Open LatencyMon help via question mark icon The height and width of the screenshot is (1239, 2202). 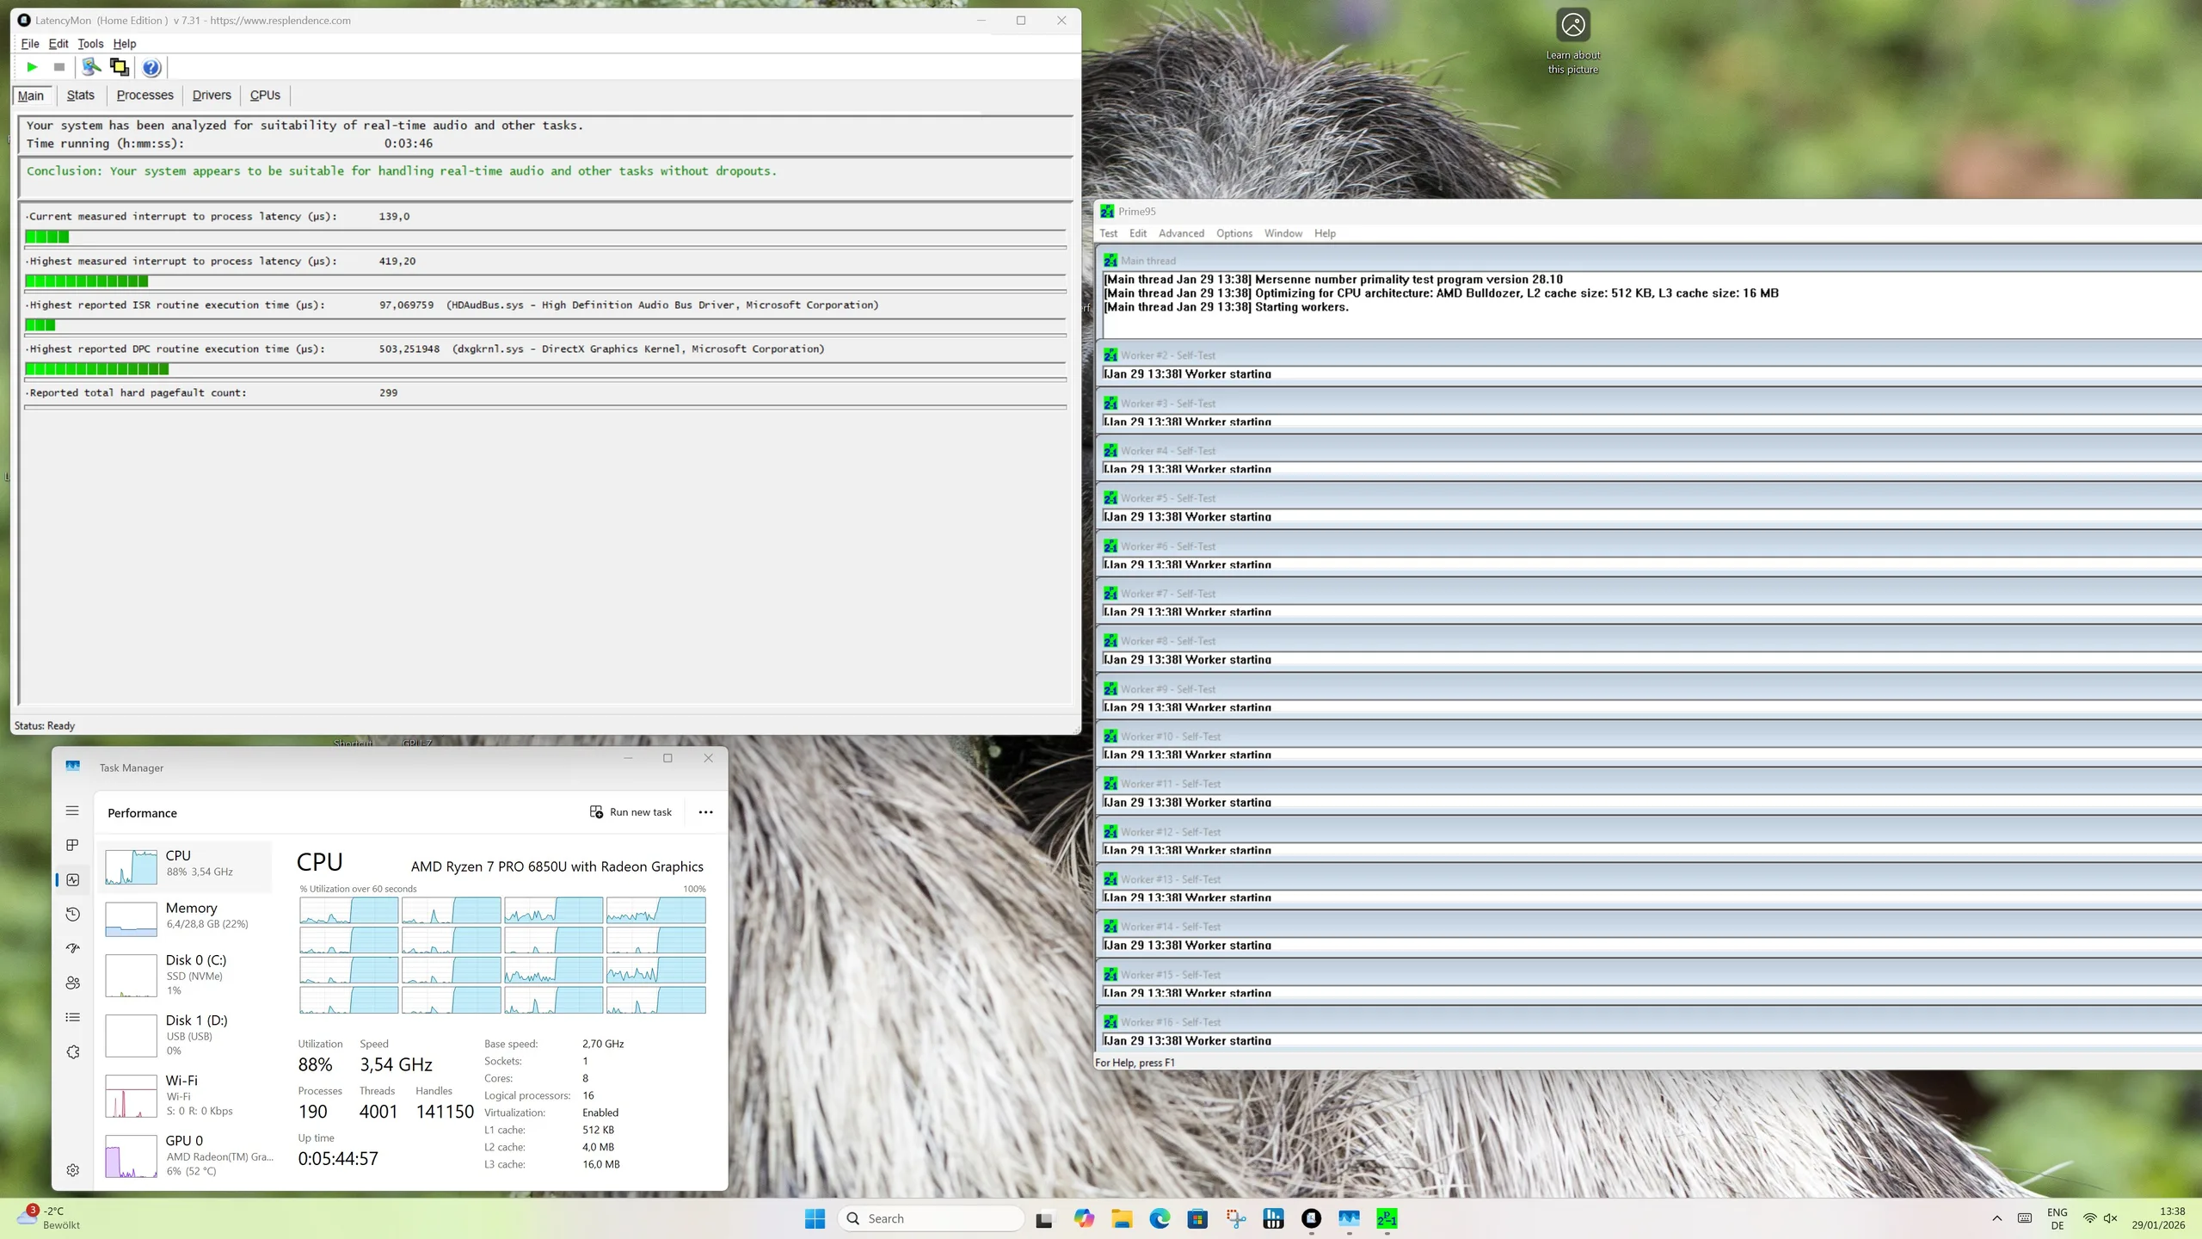(x=151, y=67)
